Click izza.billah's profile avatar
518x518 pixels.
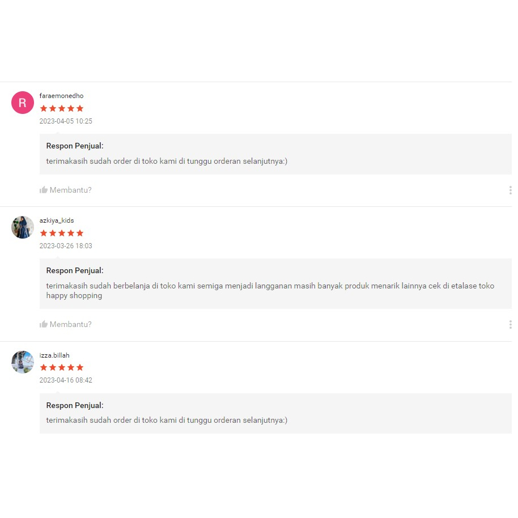click(23, 362)
